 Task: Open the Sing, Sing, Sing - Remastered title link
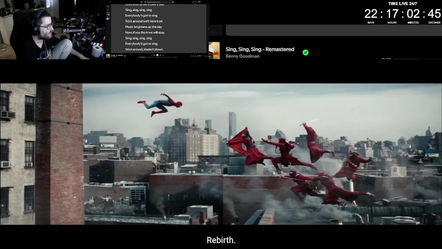pos(260,49)
